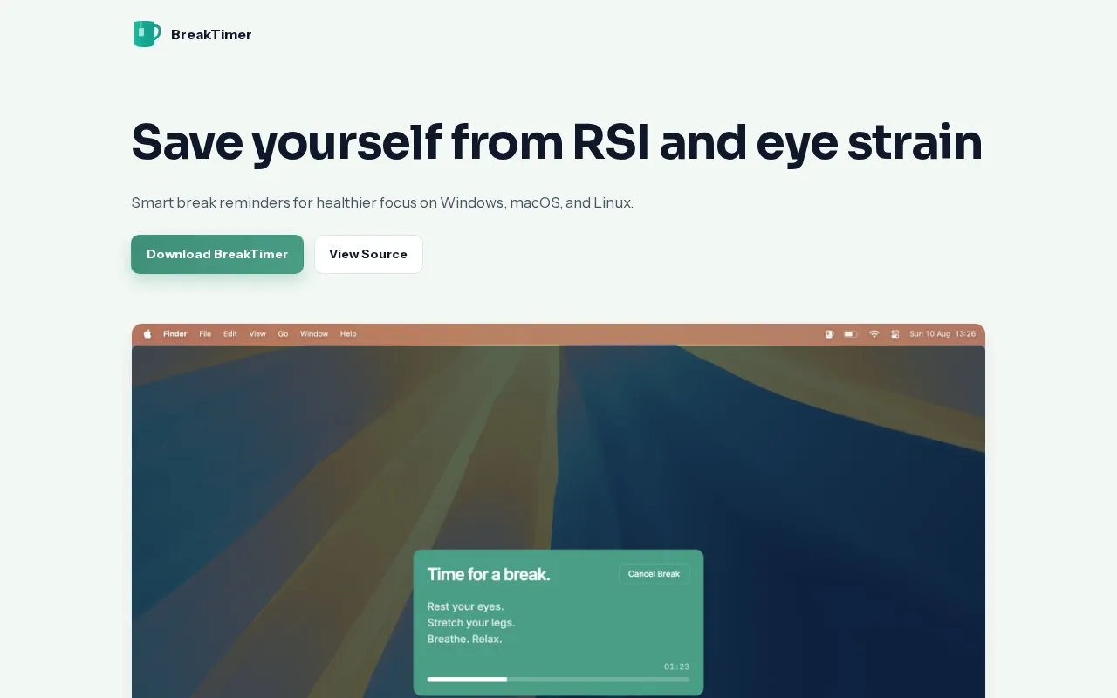Click the 01:23 remaining time
1117x698 pixels.
(676, 667)
